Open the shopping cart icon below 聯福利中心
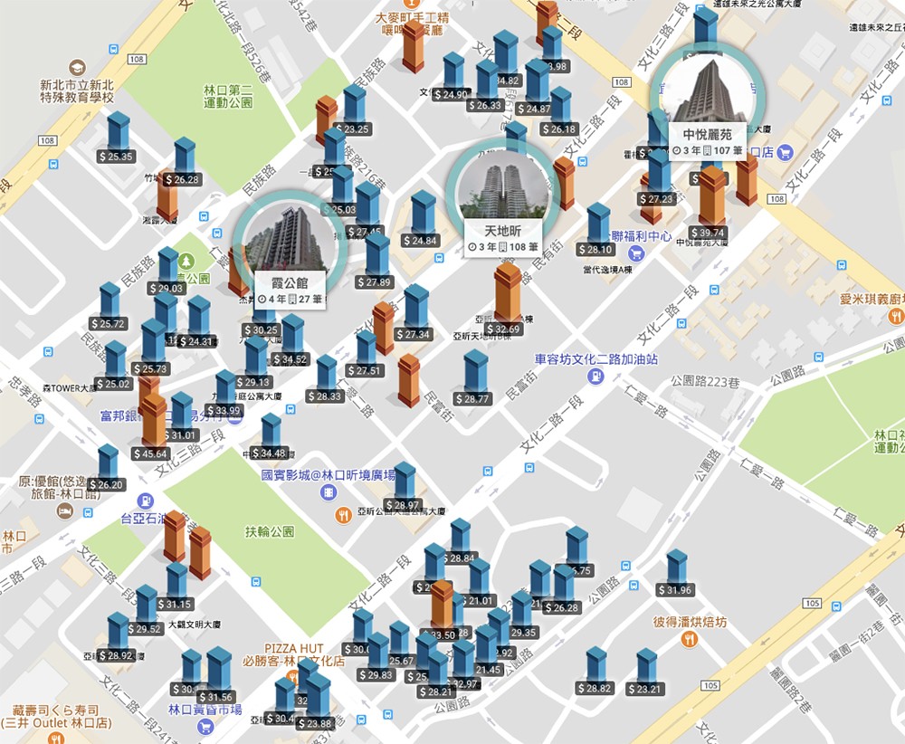 coord(636,253)
